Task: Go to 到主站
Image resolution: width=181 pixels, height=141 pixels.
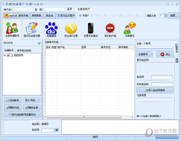Action: click(x=49, y=16)
